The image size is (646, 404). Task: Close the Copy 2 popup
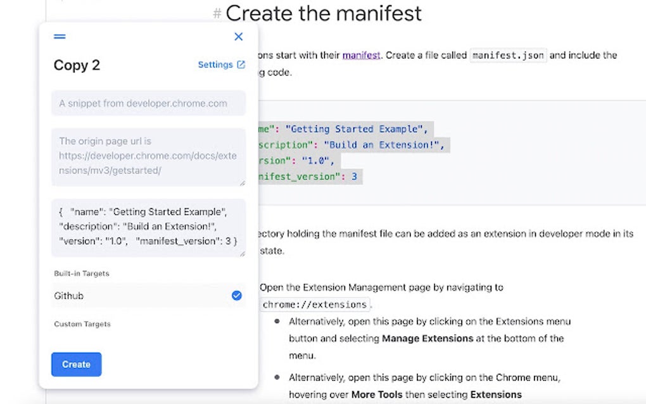click(x=238, y=37)
